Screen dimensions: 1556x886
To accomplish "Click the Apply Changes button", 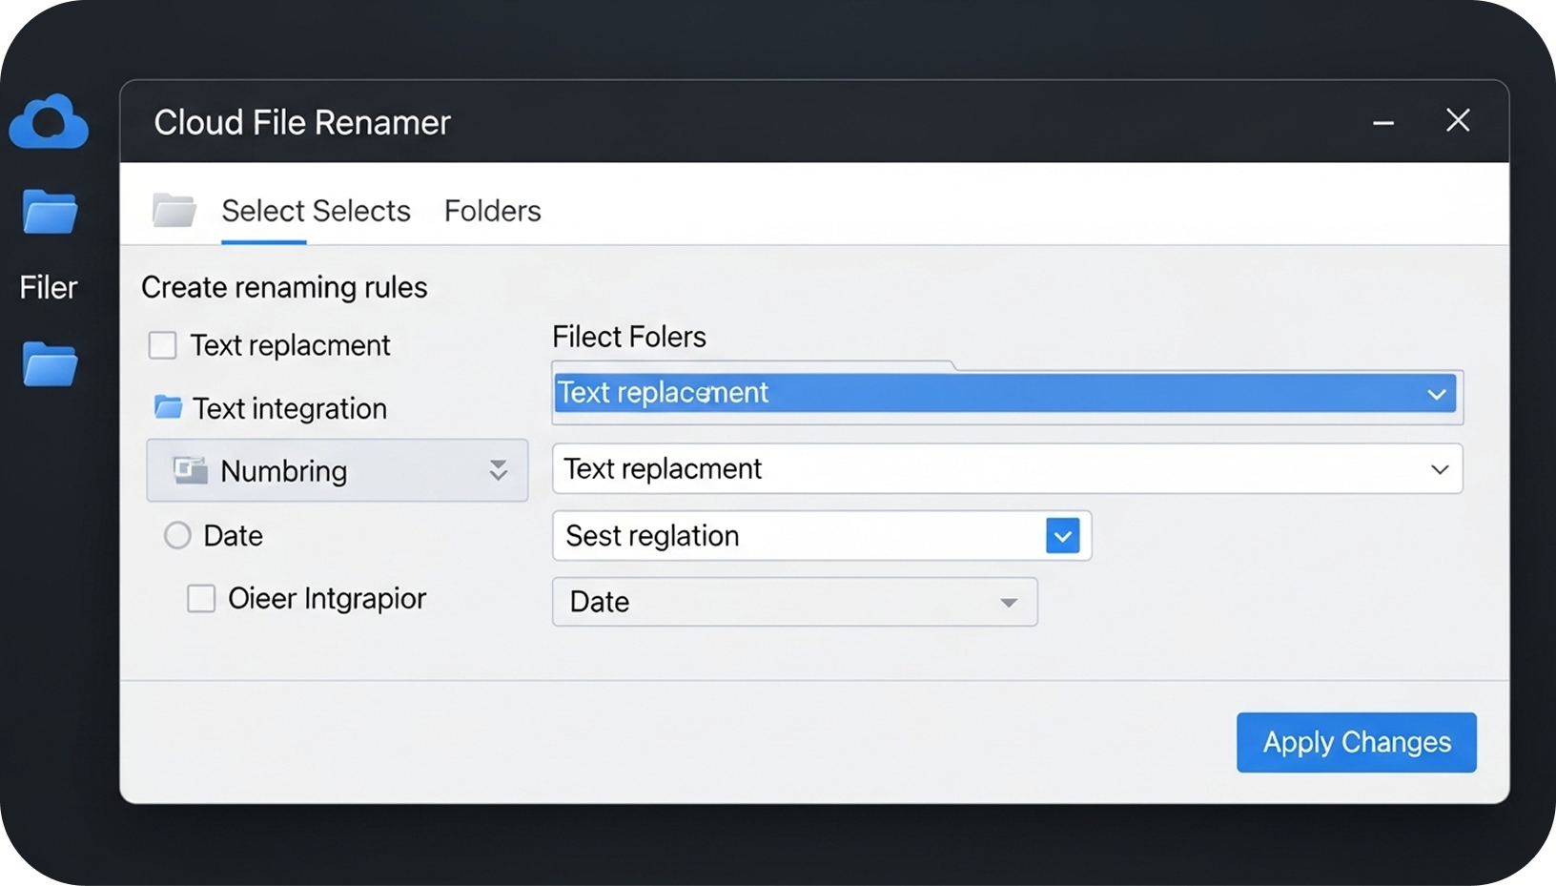I will click(x=1356, y=742).
